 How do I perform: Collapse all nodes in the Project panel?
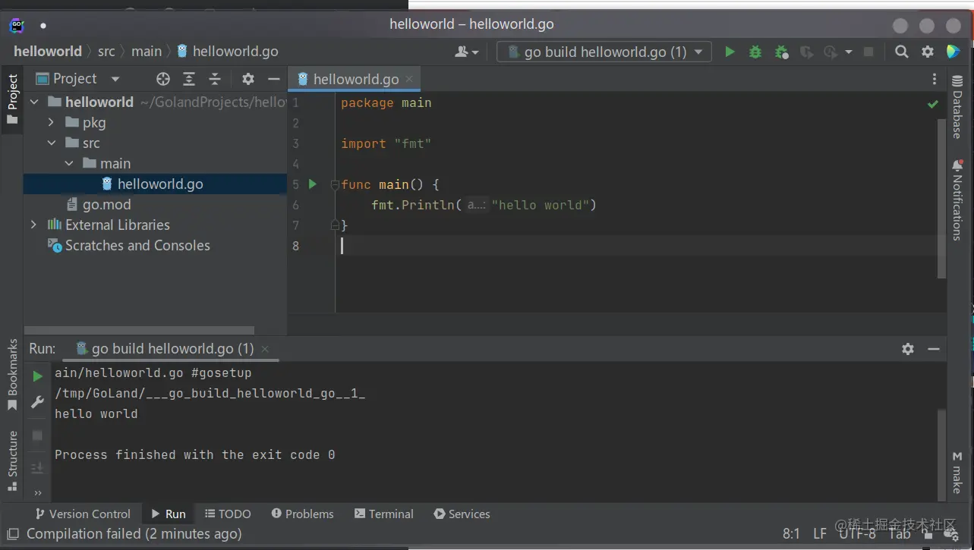(x=215, y=79)
